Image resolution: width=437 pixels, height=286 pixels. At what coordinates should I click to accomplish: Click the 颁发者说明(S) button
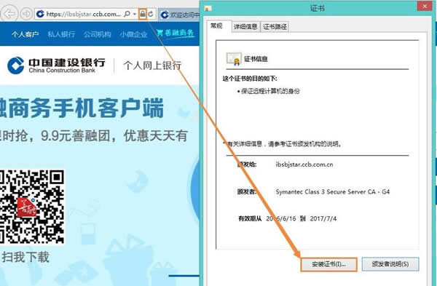pos(390,264)
